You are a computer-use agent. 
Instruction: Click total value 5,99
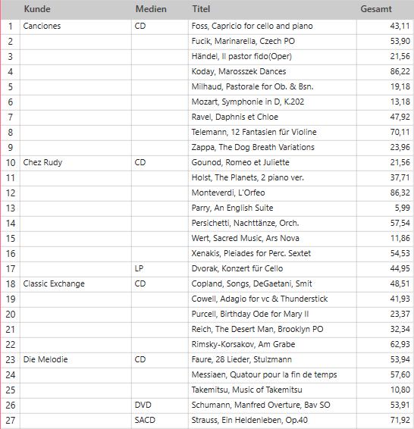click(385, 208)
